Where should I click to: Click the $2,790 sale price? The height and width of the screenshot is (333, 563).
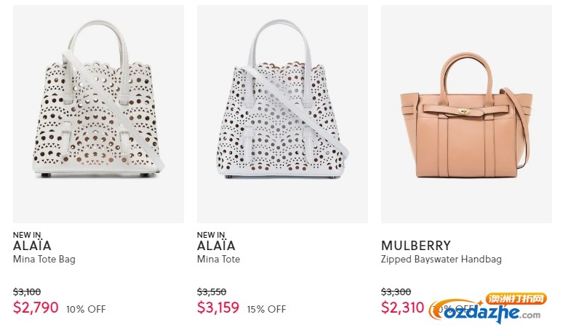coord(36,308)
